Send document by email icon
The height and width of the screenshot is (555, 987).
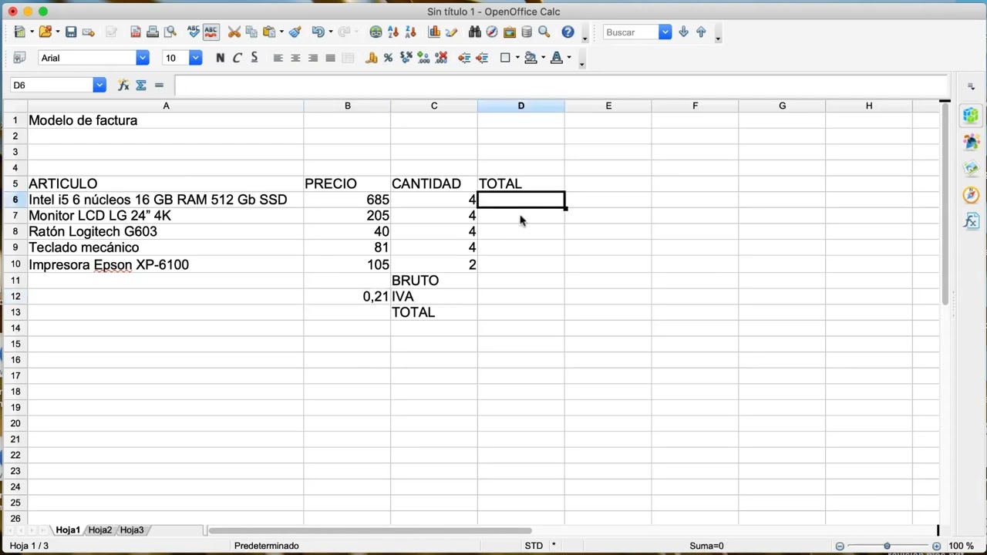89,32
